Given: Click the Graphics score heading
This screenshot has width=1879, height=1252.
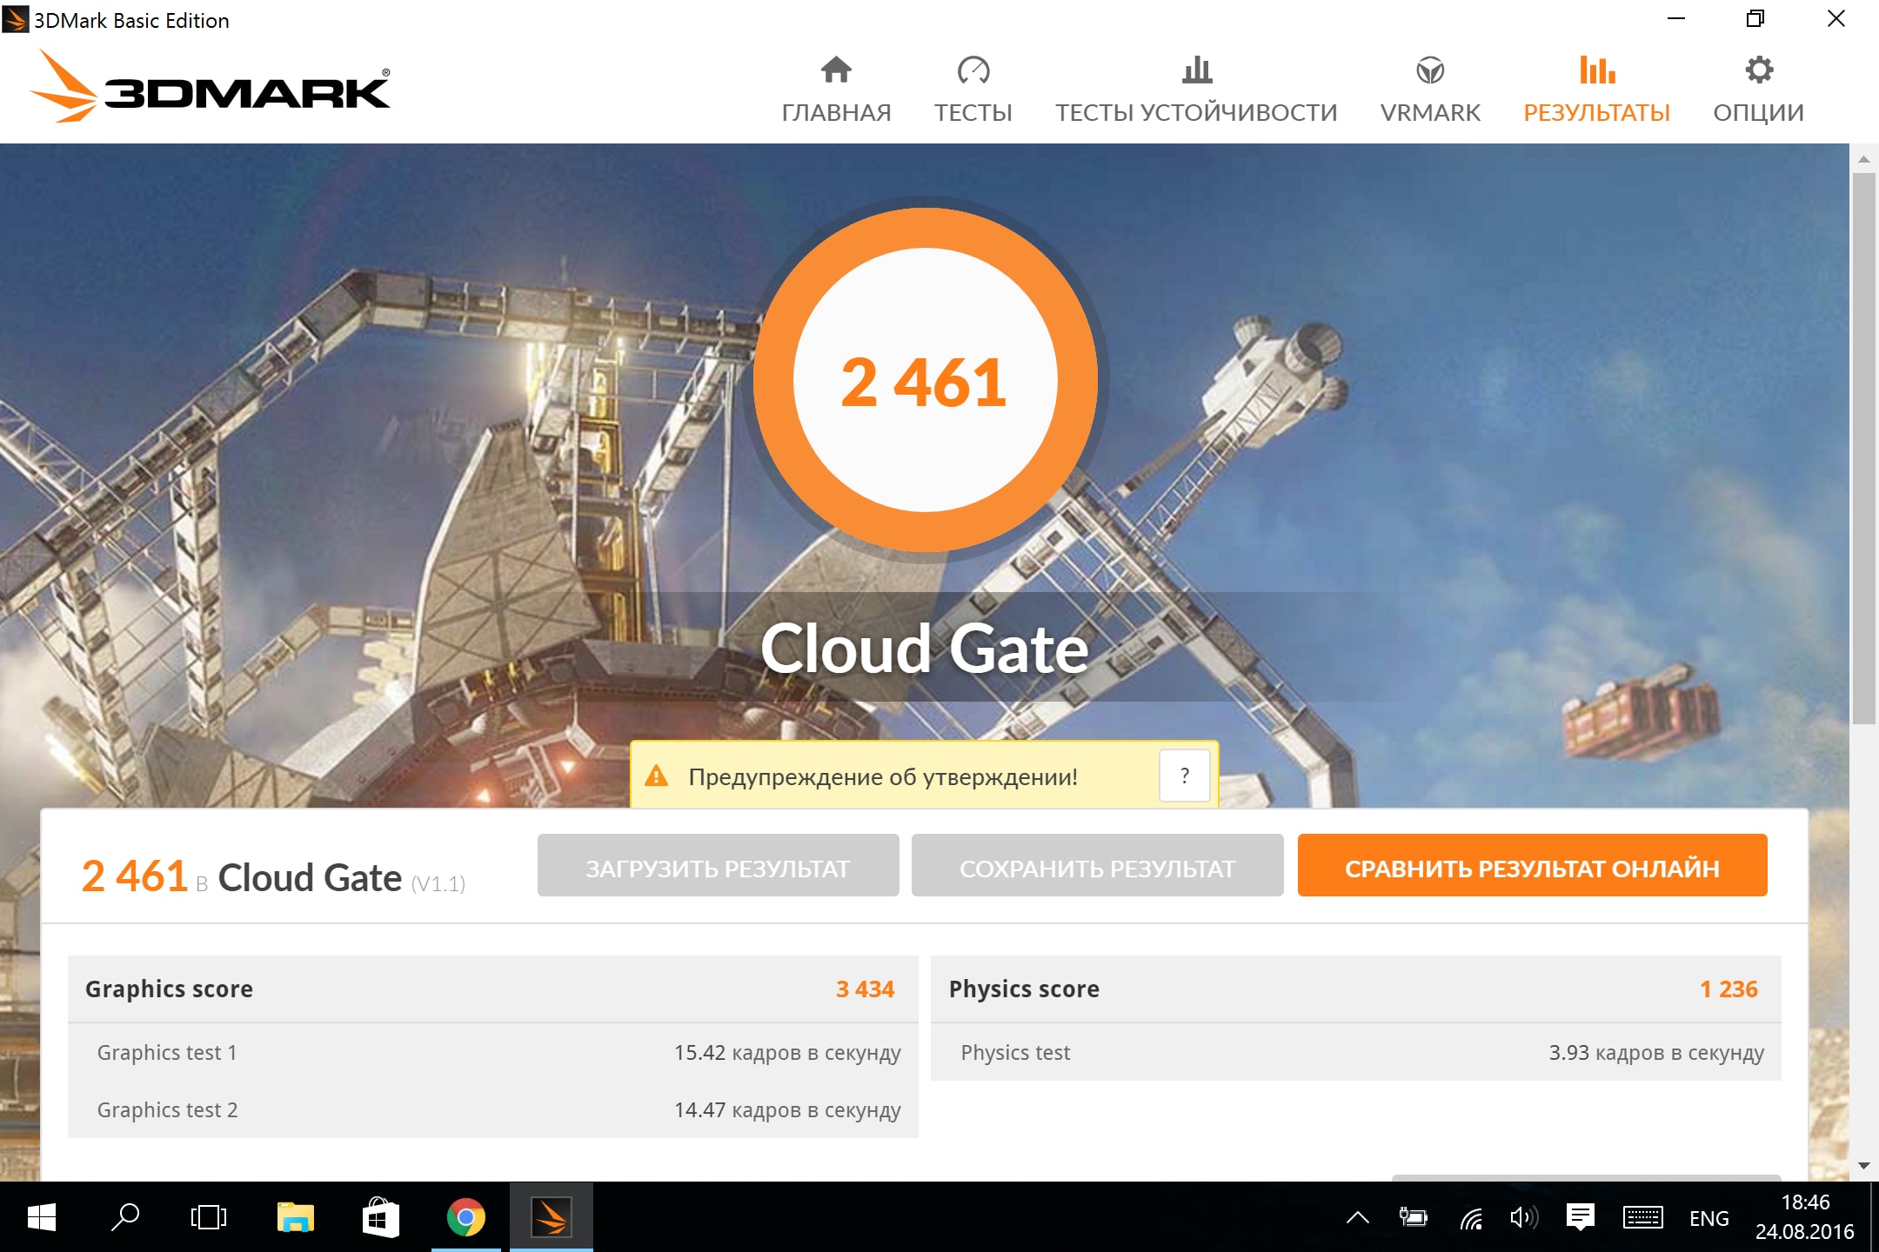Looking at the screenshot, I should click(169, 989).
